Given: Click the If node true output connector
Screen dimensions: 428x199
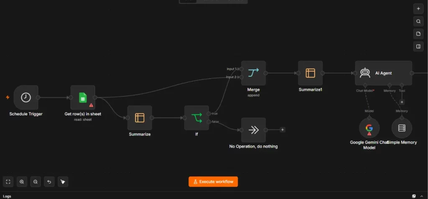Looking at the screenshot, I should [209, 114].
